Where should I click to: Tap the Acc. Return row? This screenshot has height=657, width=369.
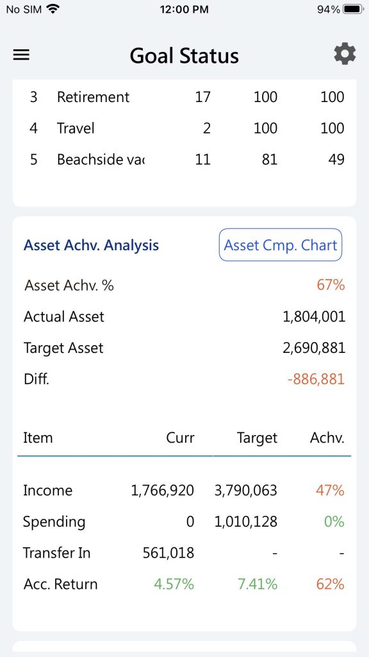tap(184, 584)
